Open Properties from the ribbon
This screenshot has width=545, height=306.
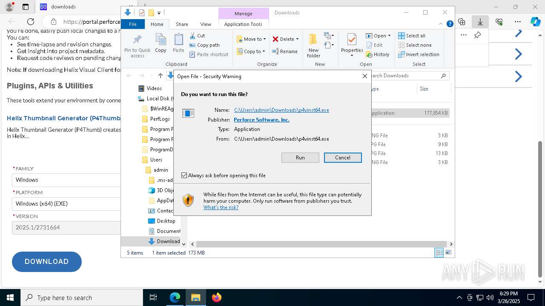coord(352,45)
